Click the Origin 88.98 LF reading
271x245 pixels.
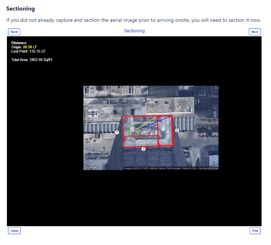coord(24,47)
